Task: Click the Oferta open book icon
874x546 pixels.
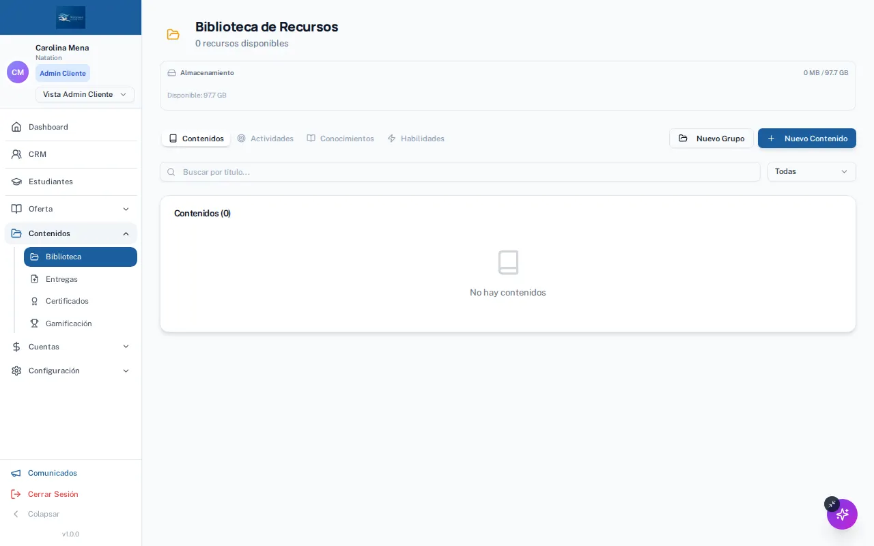Action: click(x=16, y=209)
